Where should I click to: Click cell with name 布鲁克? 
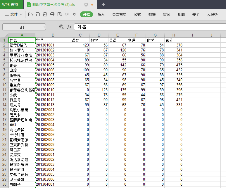22,75
